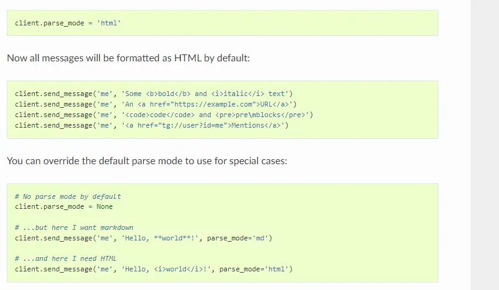The image size is (499, 290).
Task: Click the '...but here I want markdown' comment
Action: [x=74, y=227]
